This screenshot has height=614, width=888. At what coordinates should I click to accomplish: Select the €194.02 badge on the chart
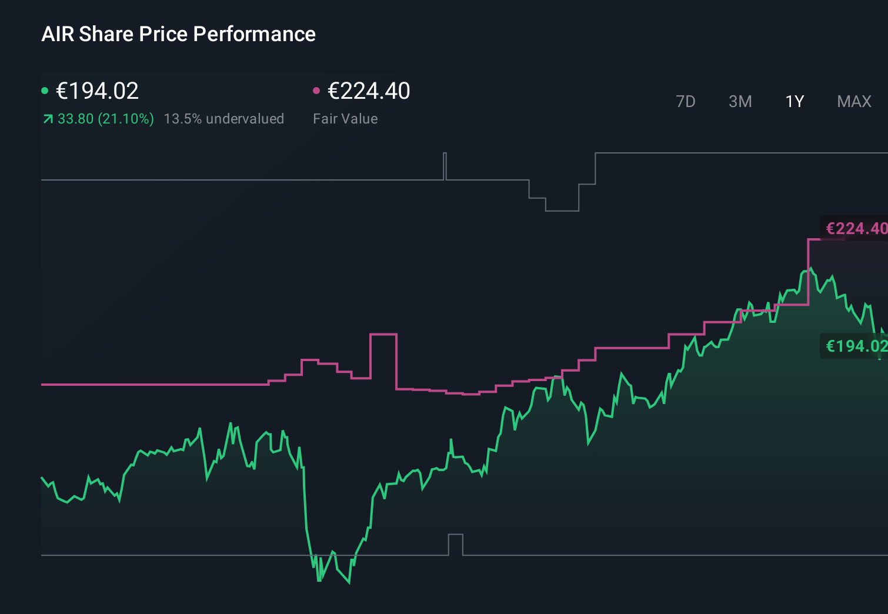[856, 346]
